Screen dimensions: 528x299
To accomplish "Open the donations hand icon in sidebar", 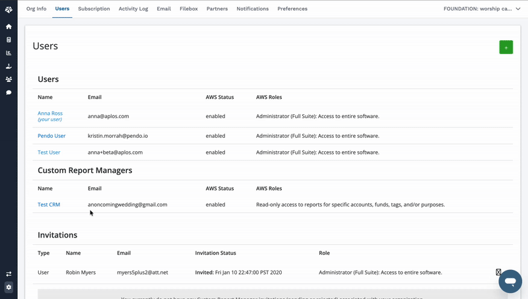I will pos(9,66).
